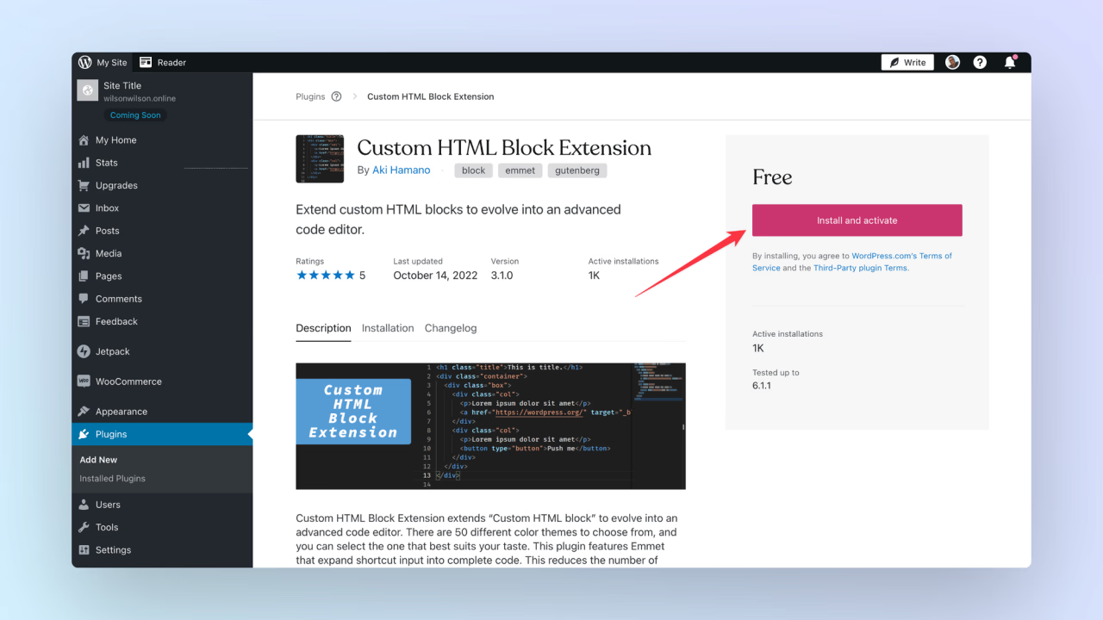Click the Install and activate button
The height and width of the screenshot is (620, 1103).
click(x=857, y=220)
